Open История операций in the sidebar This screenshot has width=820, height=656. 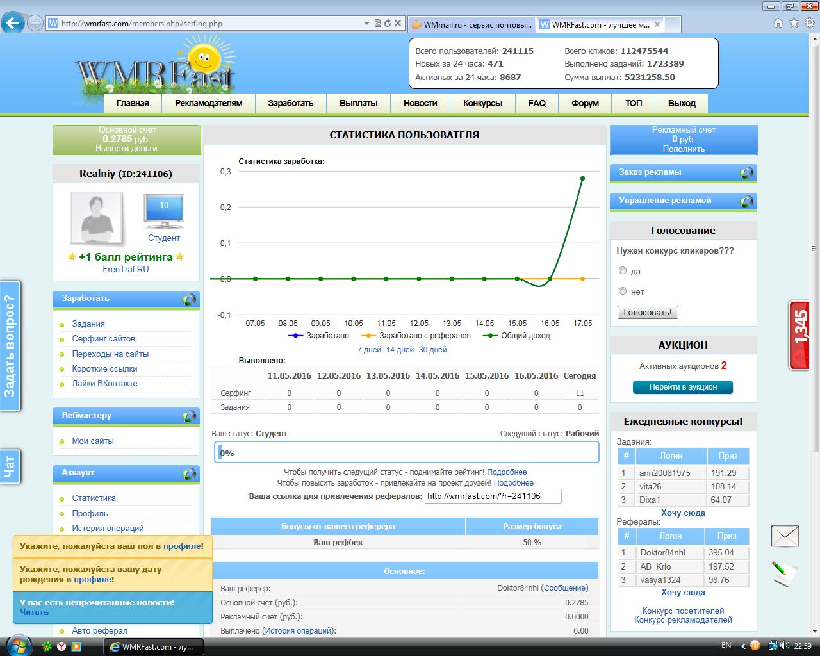point(108,528)
